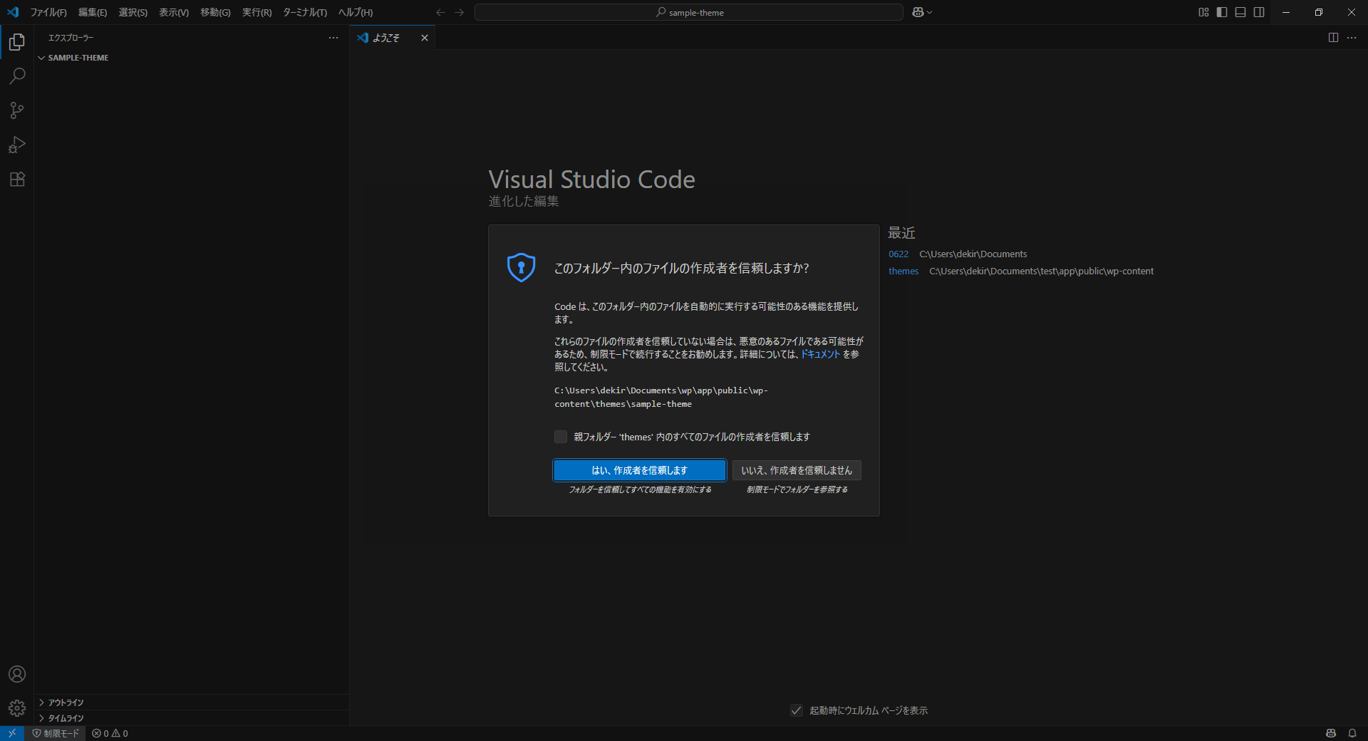1368x741 pixels.
Task: Go forward with the navigation arrow
Action: pyautogui.click(x=460, y=12)
